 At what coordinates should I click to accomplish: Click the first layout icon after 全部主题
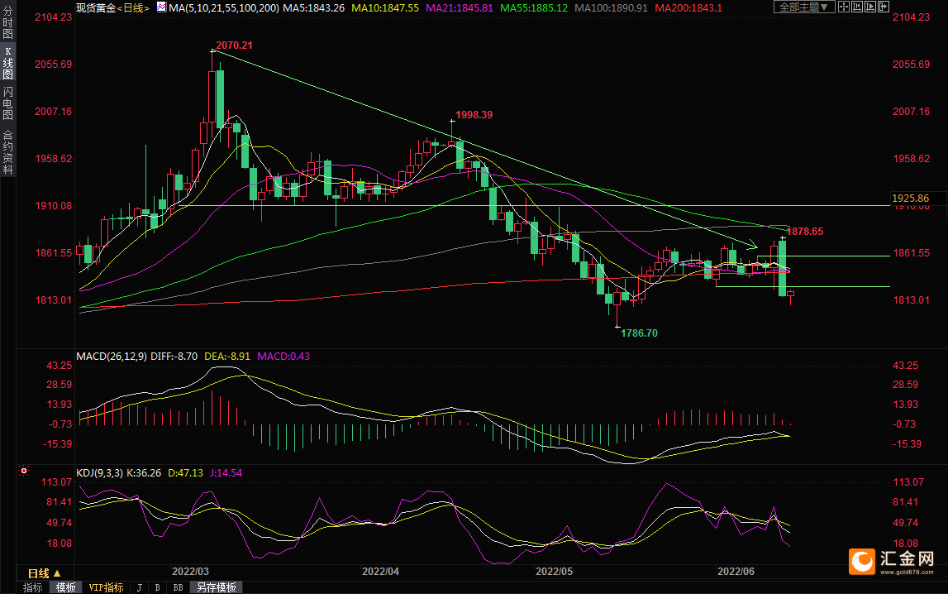846,7
